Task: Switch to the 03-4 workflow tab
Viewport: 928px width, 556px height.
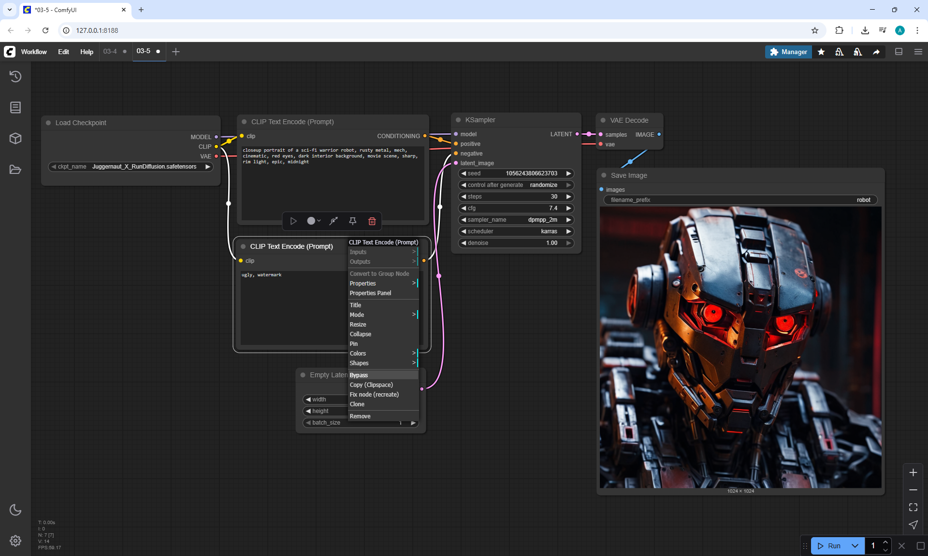Action: [110, 51]
